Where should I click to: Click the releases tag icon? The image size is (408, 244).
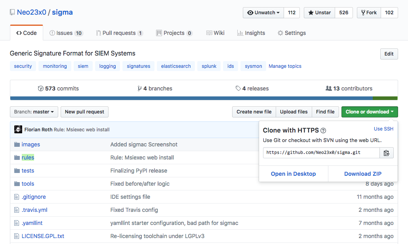pyautogui.click(x=238, y=88)
